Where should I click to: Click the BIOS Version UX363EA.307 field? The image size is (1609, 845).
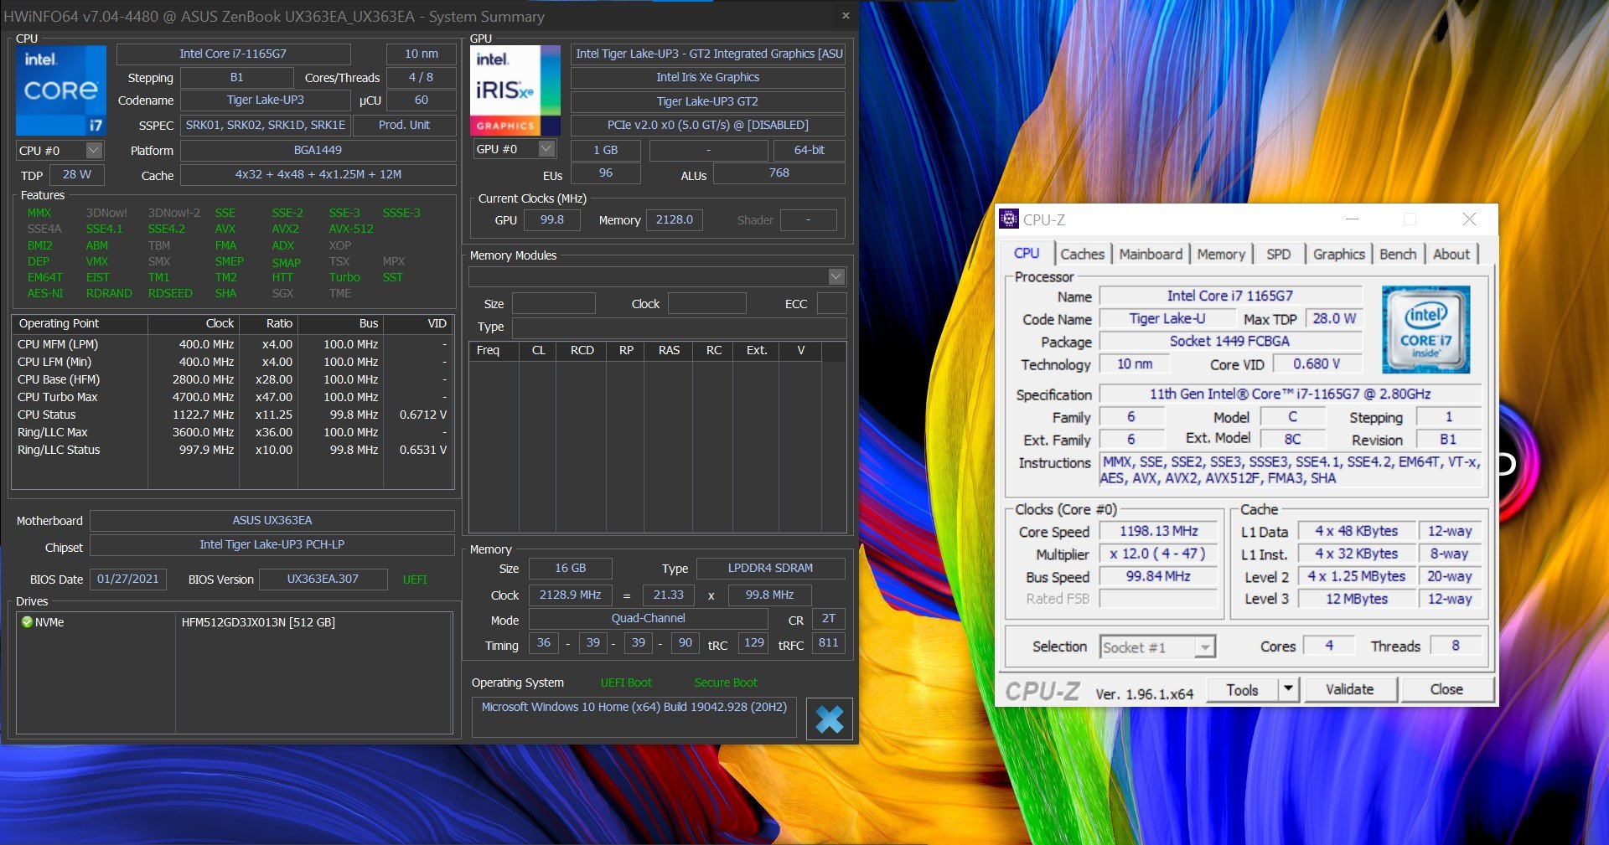323,579
